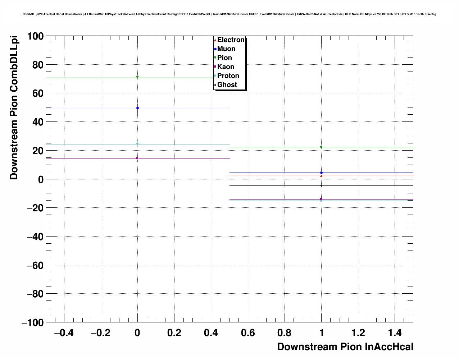Select the green Pion data point at x=1
Viewport: 459px width, 358px height.
(x=321, y=147)
